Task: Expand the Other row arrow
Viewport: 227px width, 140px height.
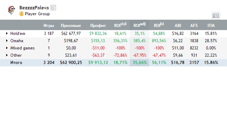Action: pos(7,55)
